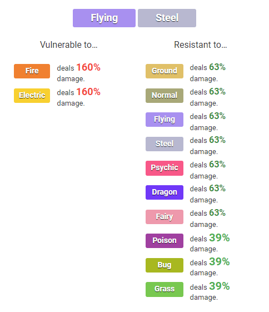Click the 160% Electric damage value
269x312 pixels.
tap(88, 92)
